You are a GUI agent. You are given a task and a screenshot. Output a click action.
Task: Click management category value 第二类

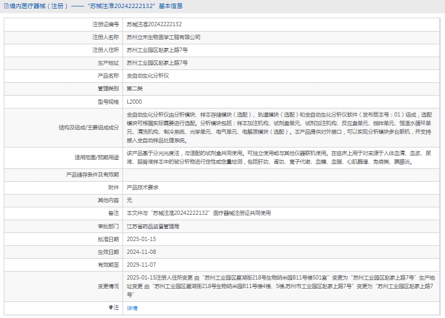tap(135, 88)
